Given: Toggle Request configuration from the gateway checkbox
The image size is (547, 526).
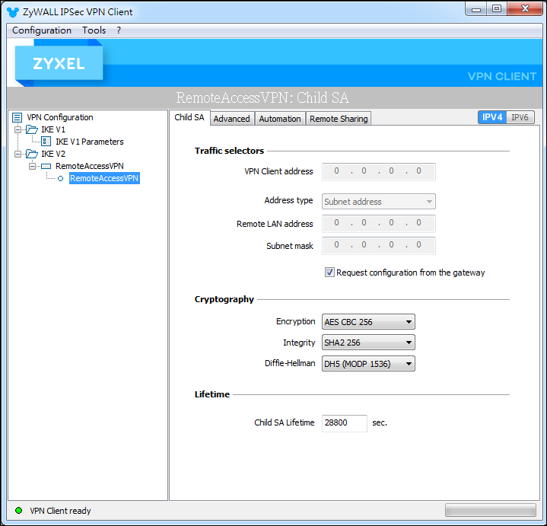Looking at the screenshot, I should 329,273.
